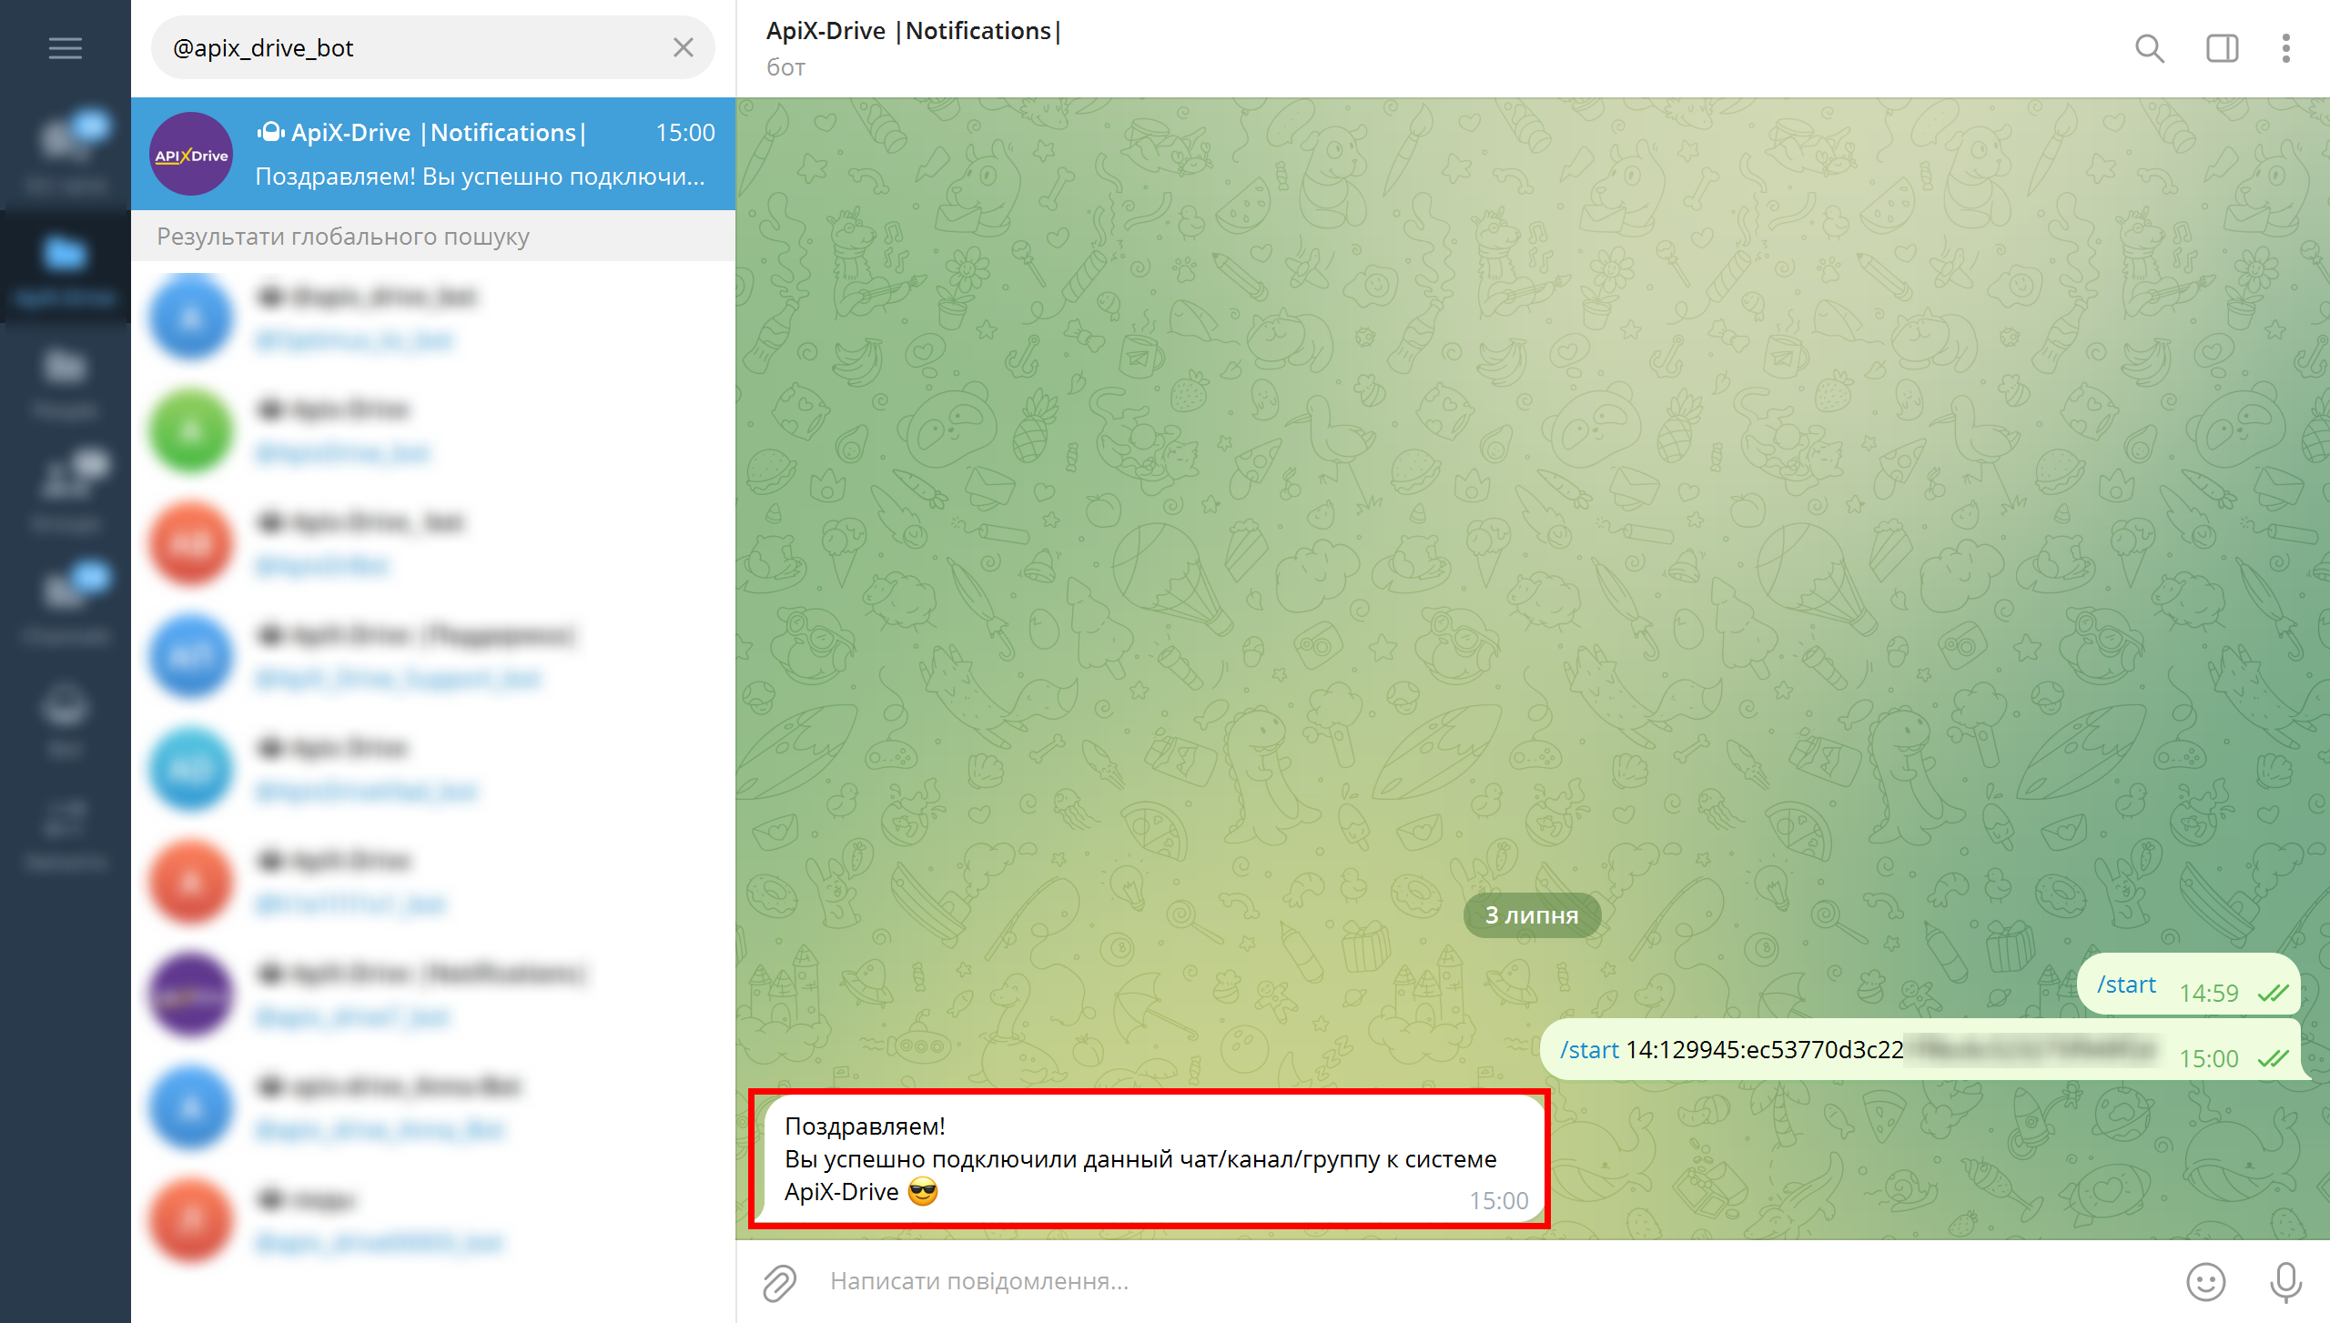Image resolution: width=2330 pixels, height=1323 pixels.
Task: Open bot profile from header title ApiX-Drive |Notifications|
Action: (914, 31)
